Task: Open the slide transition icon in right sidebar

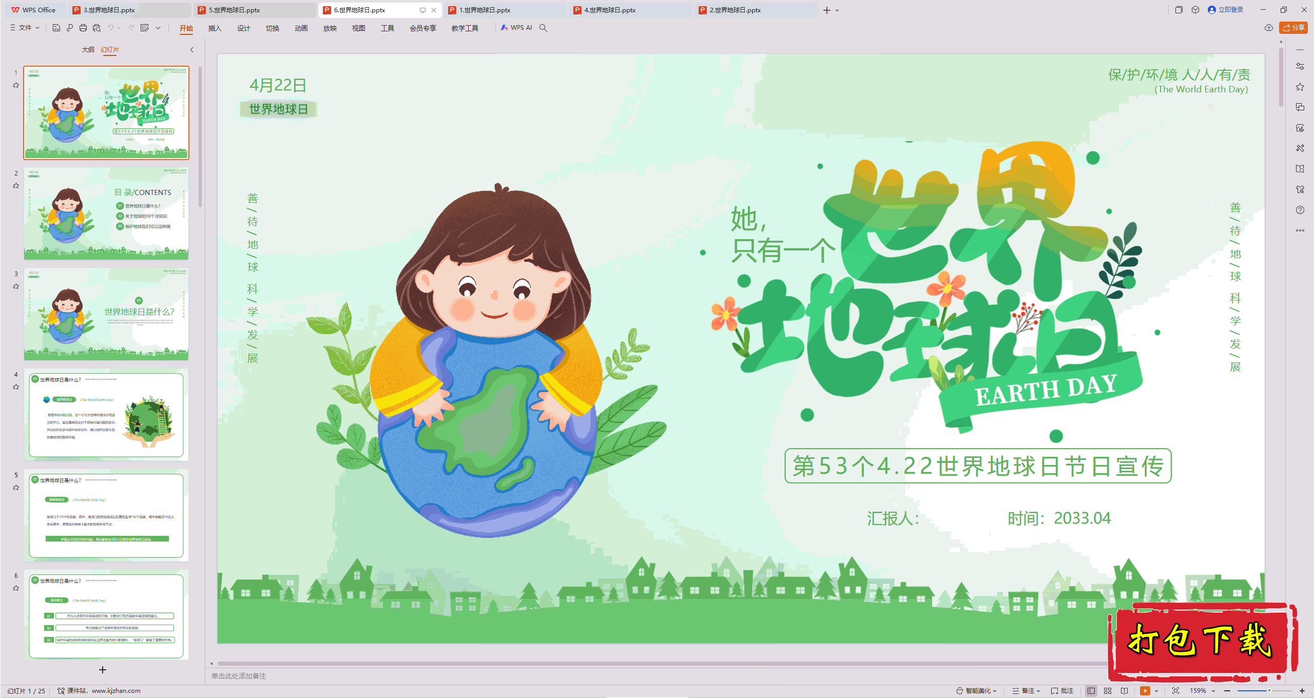Action: pyautogui.click(x=1300, y=107)
